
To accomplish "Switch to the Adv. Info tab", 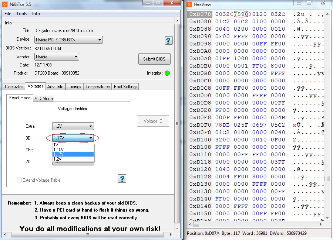I will click(x=55, y=86).
